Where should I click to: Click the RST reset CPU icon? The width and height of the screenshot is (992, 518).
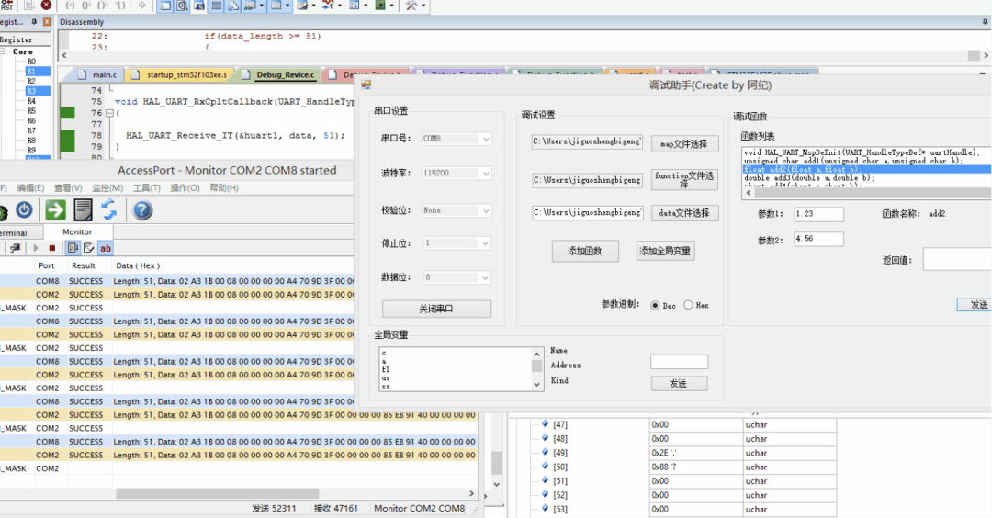(6, 6)
